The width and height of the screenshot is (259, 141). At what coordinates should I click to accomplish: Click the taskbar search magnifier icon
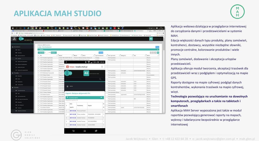[16, 28]
